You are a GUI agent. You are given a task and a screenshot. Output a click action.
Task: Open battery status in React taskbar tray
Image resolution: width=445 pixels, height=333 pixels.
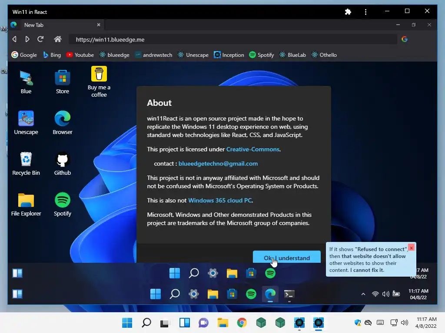coord(396,294)
